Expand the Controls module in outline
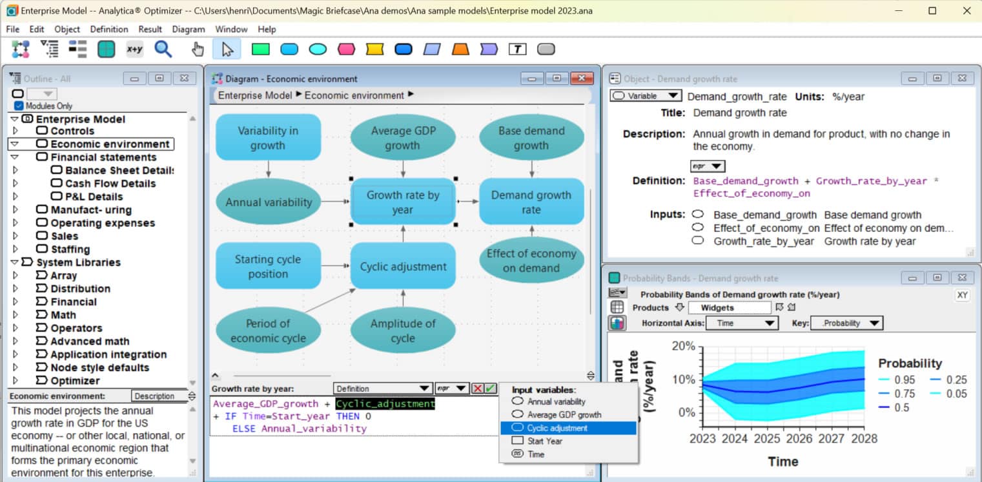The height and width of the screenshot is (482, 982). point(15,131)
